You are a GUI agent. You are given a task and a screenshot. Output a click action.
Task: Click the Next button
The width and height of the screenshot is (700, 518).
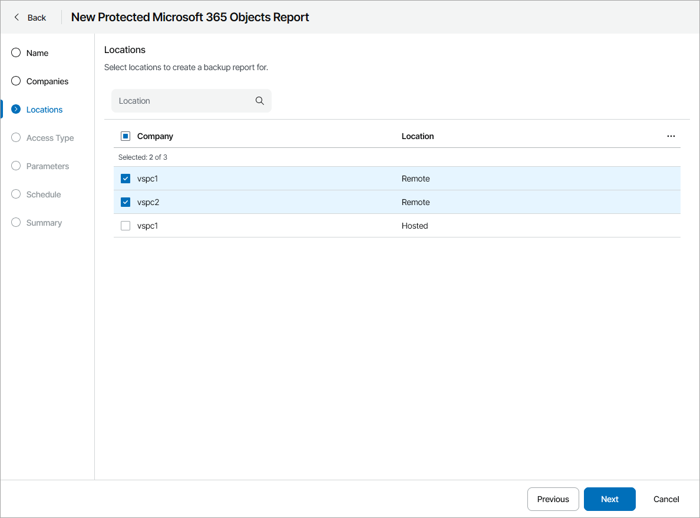pos(609,499)
